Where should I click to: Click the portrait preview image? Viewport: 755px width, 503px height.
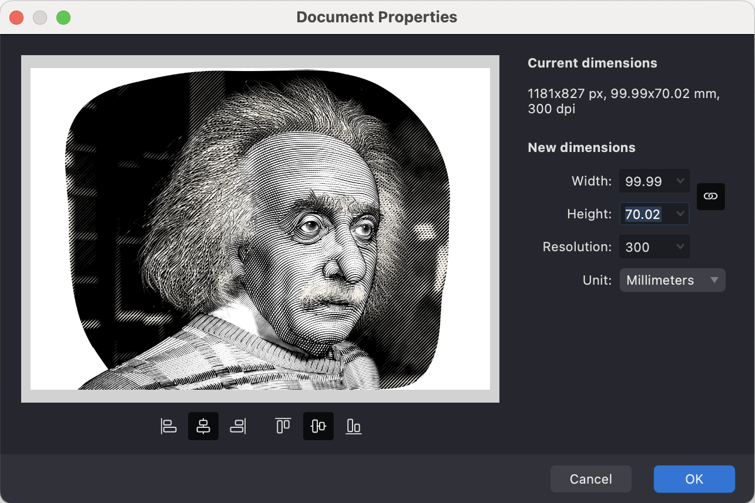[260, 229]
